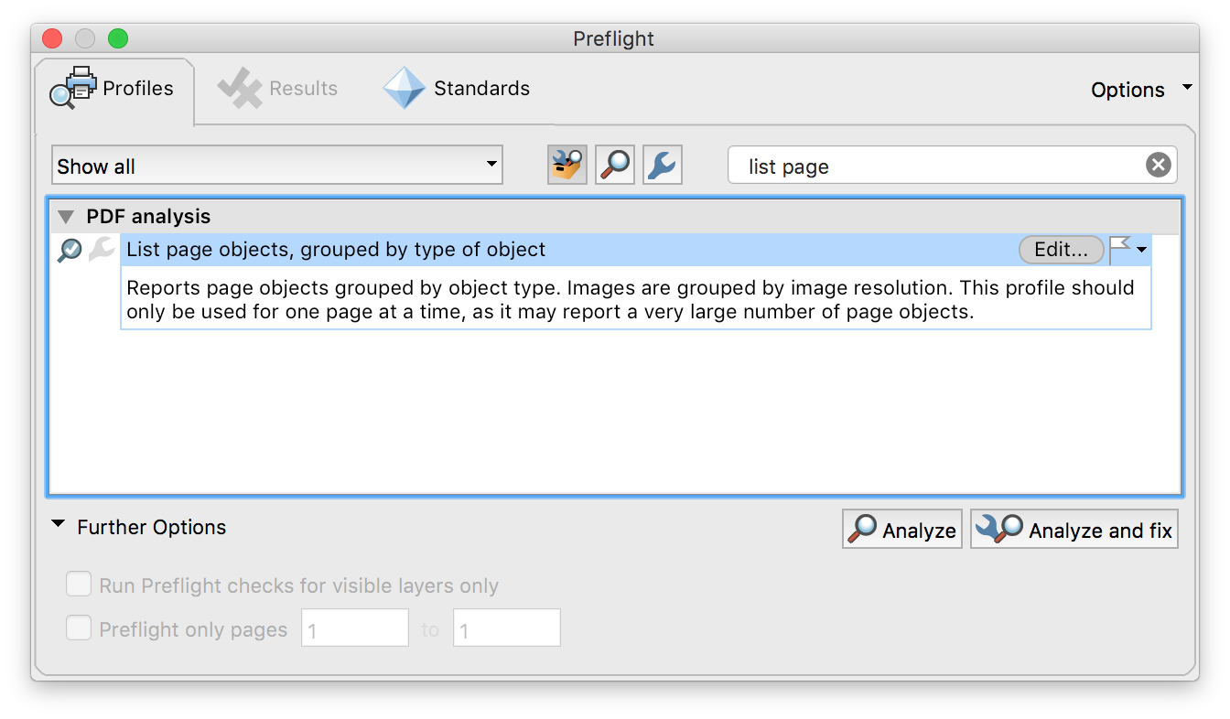Screen dimensions: 1230x719
Task: Switch to the Results tab
Action: tap(278, 89)
